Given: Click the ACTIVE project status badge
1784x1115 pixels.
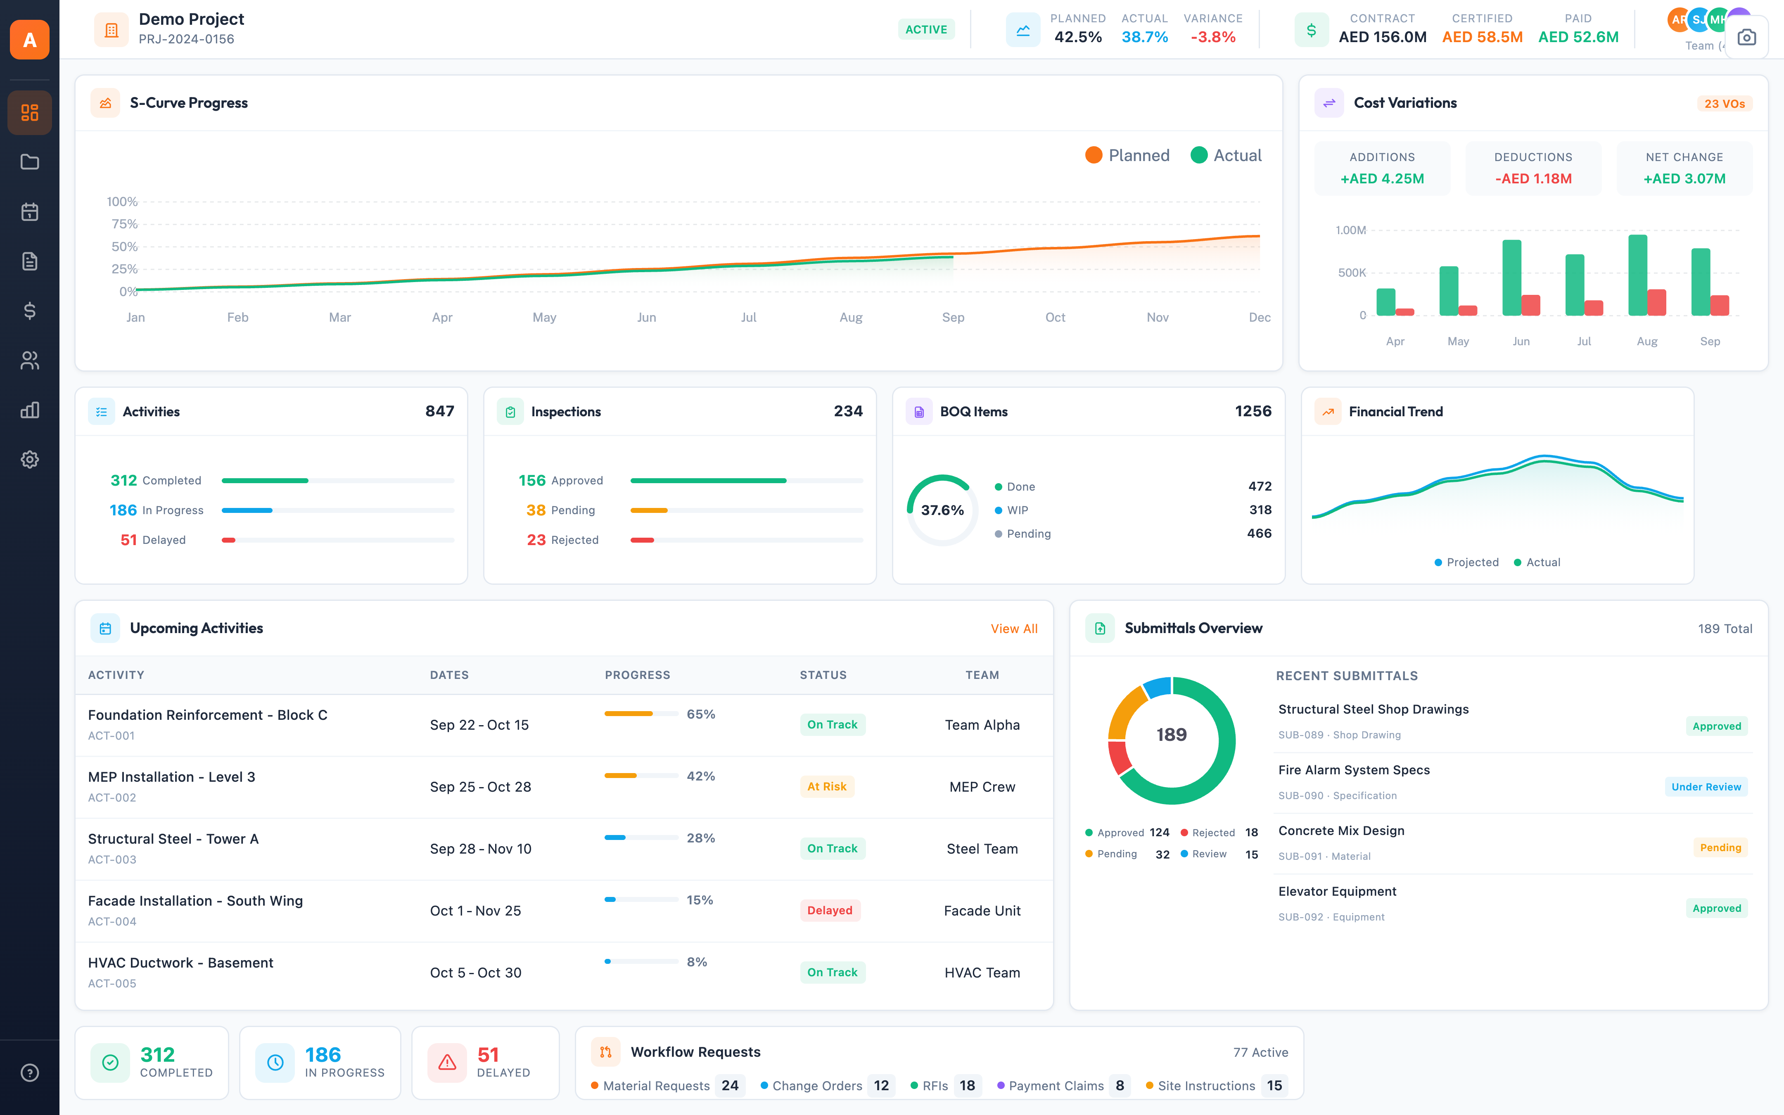Looking at the screenshot, I should click(926, 29).
